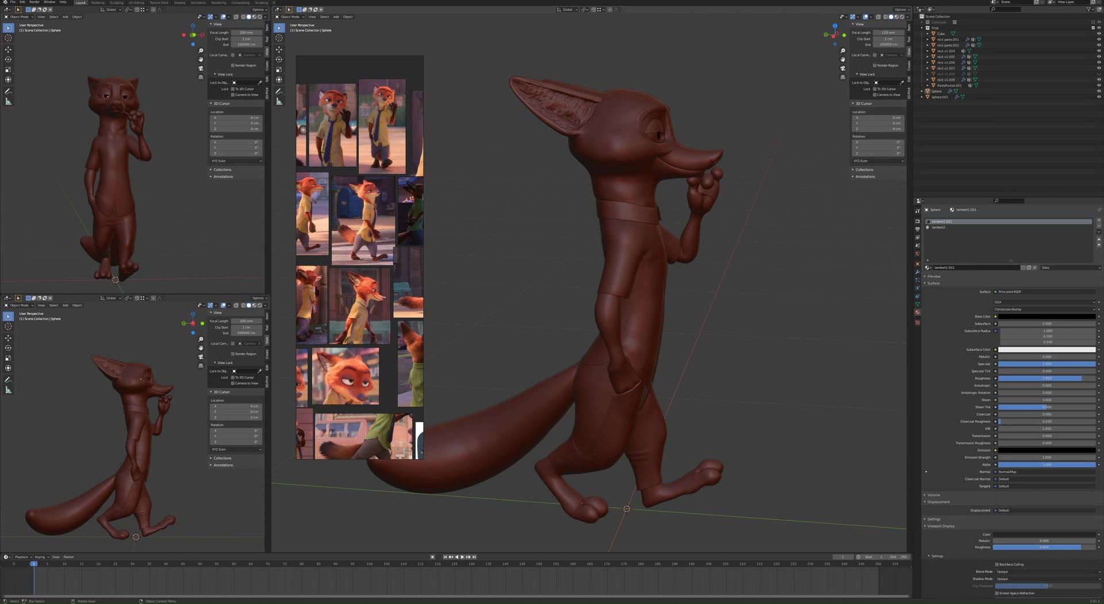Open XYZ Euler rotation dropdown in large viewport
The height and width of the screenshot is (604, 1104).
tap(878, 161)
